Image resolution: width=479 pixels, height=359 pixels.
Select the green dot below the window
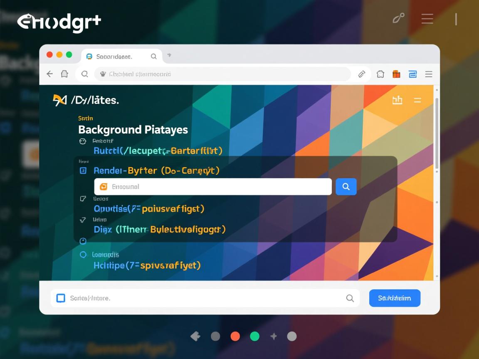pyautogui.click(x=254, y=336)
